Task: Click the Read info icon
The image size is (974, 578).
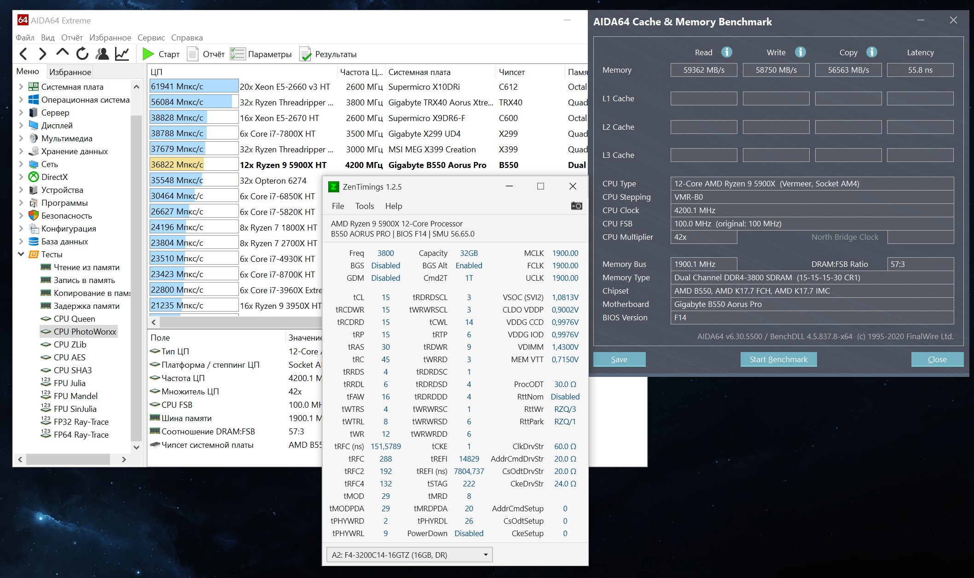Action: click(x=726, y=52)
